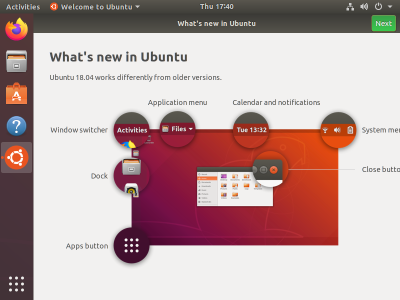Image resolution: width=400 pixels, height=300 pixels.
Task: Open the Files manager dock icon
Action: pos(16,61)
